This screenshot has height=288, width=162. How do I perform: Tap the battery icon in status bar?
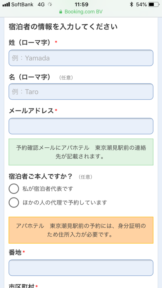[154, 4]
